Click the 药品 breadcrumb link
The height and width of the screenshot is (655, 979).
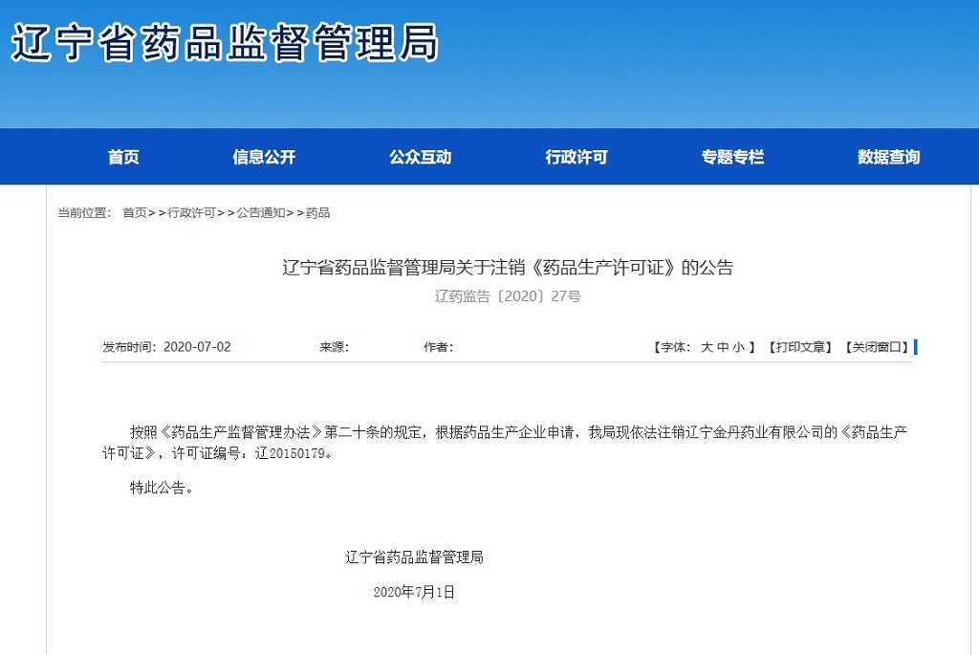(318, 212)
